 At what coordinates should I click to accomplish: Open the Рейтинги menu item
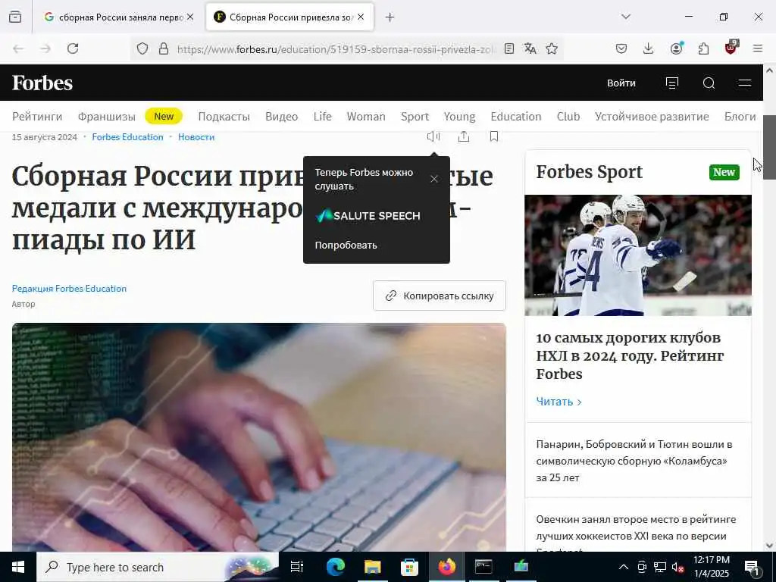coord(37,116)
